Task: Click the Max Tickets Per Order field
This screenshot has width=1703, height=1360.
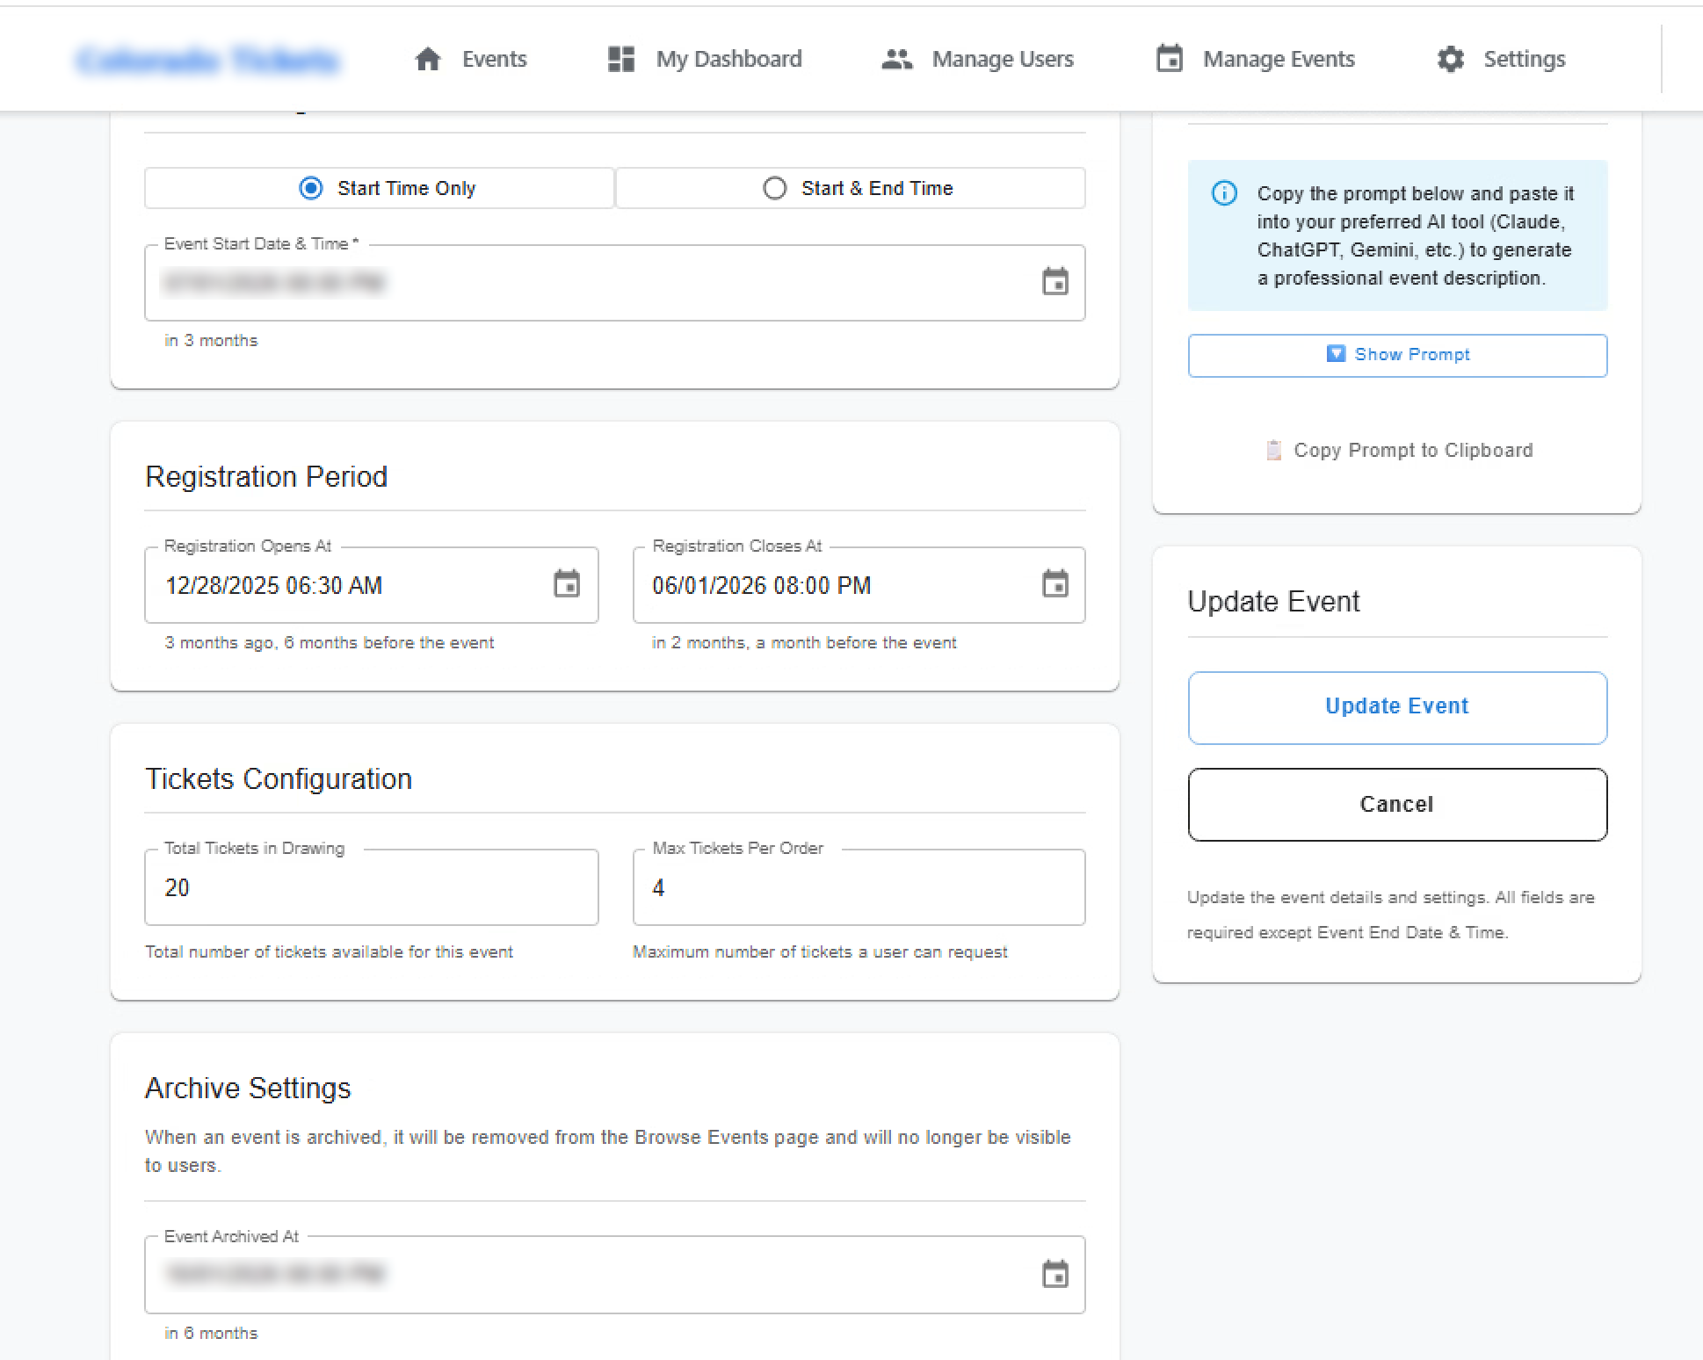Action: click(x=858, y=887)
